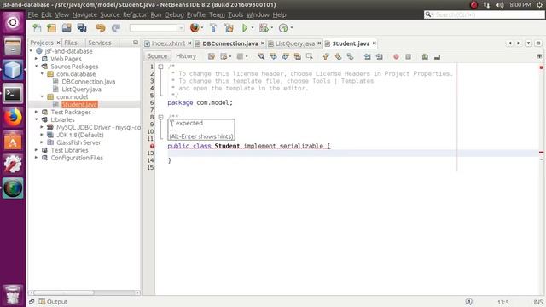Switch to the Files panel tab
Viewport: 546px width, 307px height.
pyautogui.click(x=71, y=43)
